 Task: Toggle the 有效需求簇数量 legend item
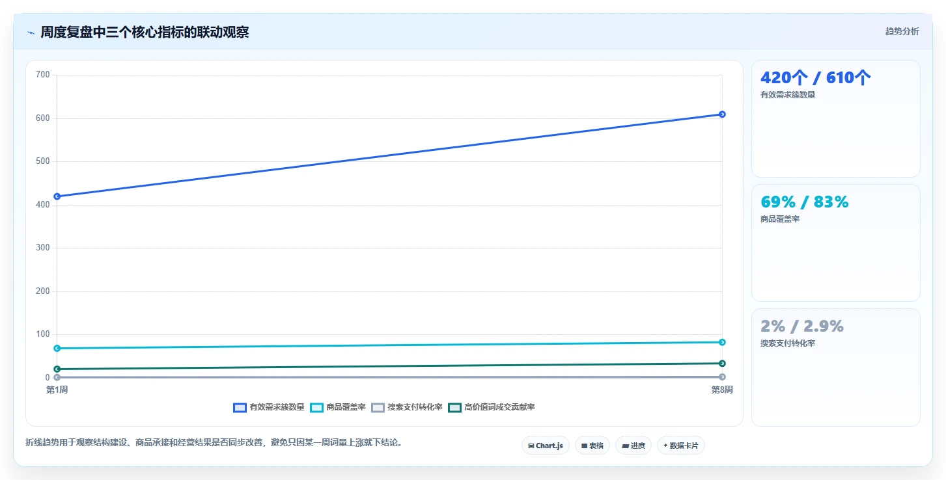point(269,407)
